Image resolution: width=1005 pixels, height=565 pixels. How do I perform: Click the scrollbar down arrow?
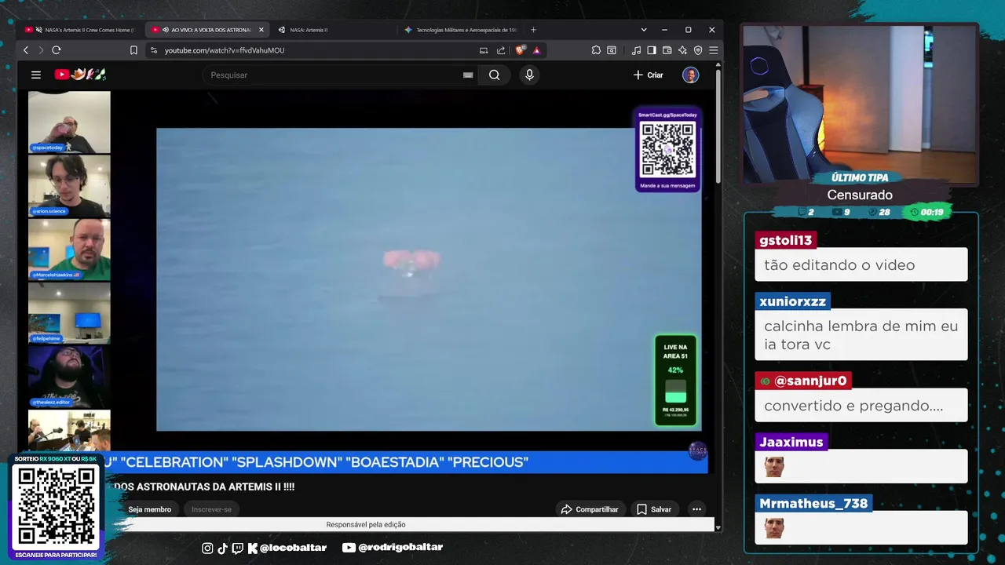point(718,528)
